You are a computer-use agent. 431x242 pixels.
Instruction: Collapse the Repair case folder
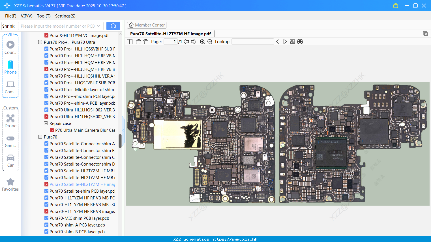coord(46,123)
